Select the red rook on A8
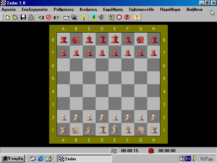This screenshot has width=217, height=163. pos(63,40)
